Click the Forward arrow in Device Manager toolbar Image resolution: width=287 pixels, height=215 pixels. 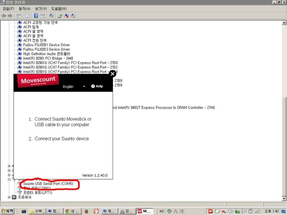10,16
